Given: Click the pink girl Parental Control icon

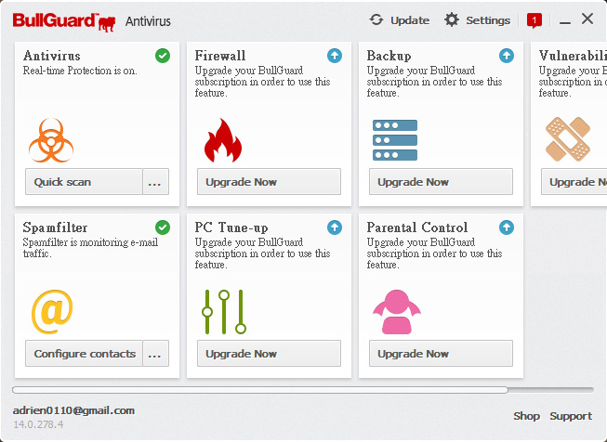Looking at the screenshot, I should point(397,312).
